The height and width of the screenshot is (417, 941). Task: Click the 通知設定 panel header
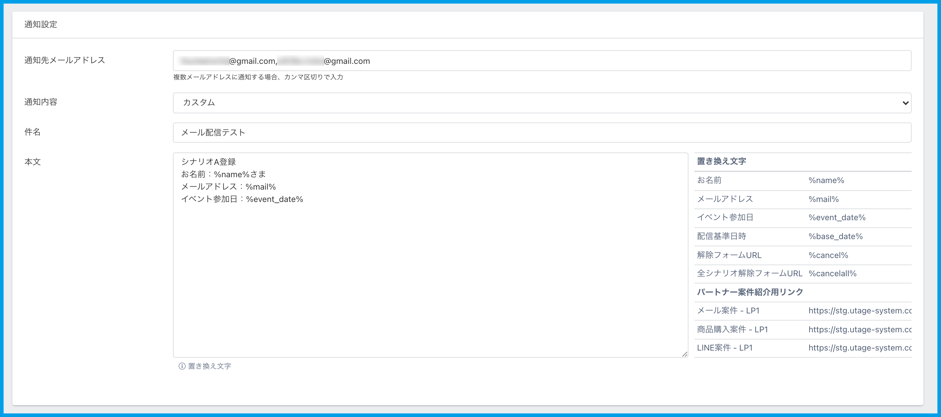click(40, 24)
